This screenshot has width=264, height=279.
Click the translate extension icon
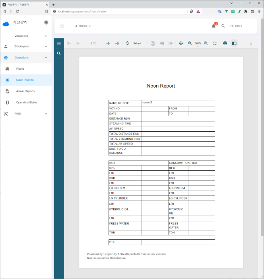(x=220, y=11)
